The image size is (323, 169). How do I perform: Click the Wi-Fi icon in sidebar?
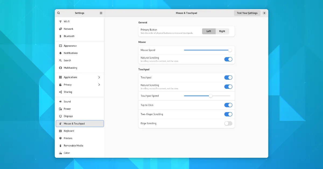coord(61,21)
